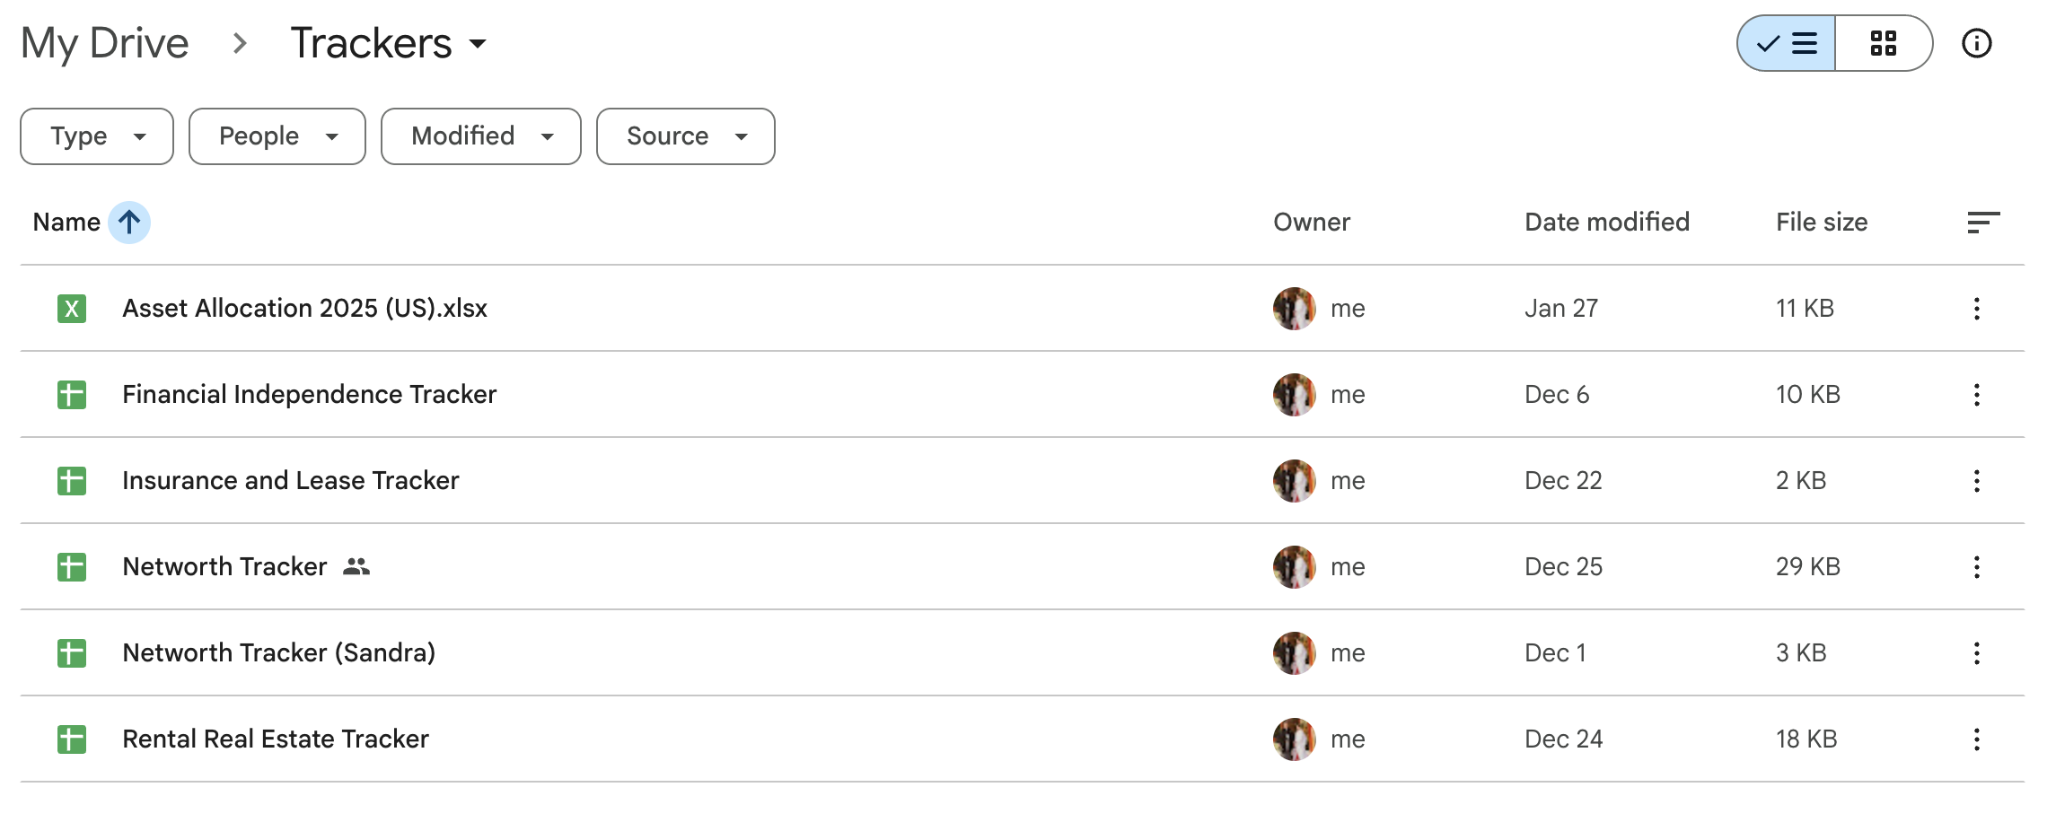
Task: Go to My Drive breadcrumb
Action: point(105,43)
